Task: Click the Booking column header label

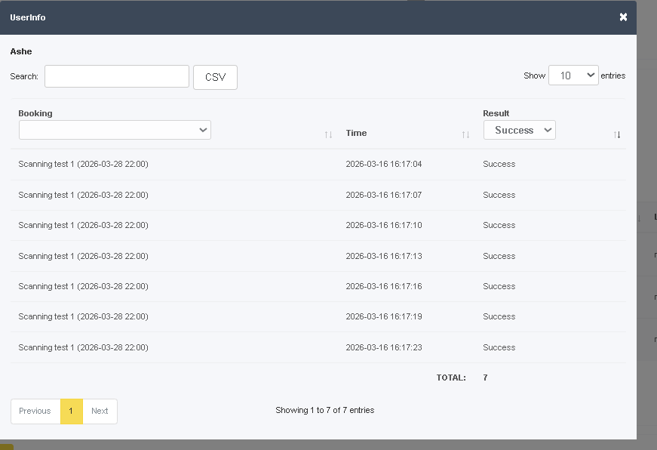Action: click(x=35, y=113)
